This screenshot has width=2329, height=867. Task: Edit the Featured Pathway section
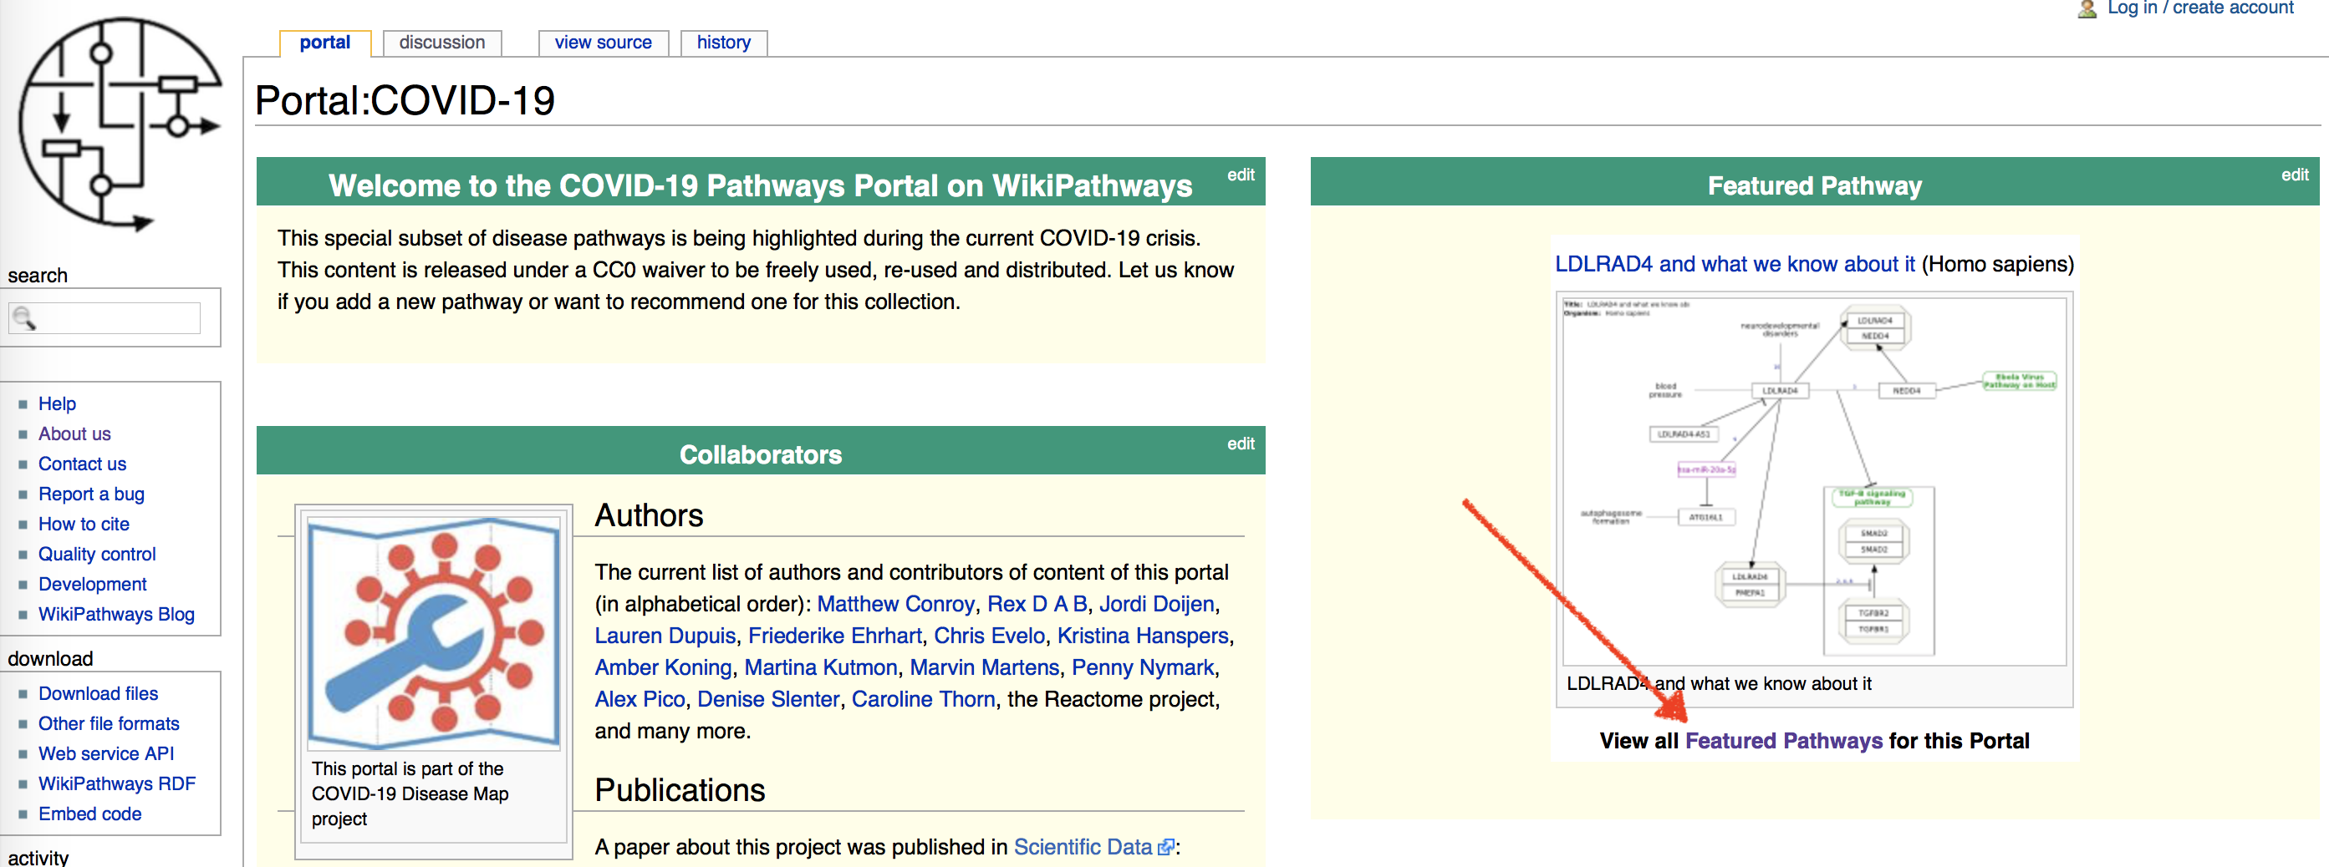(2294, 175)
